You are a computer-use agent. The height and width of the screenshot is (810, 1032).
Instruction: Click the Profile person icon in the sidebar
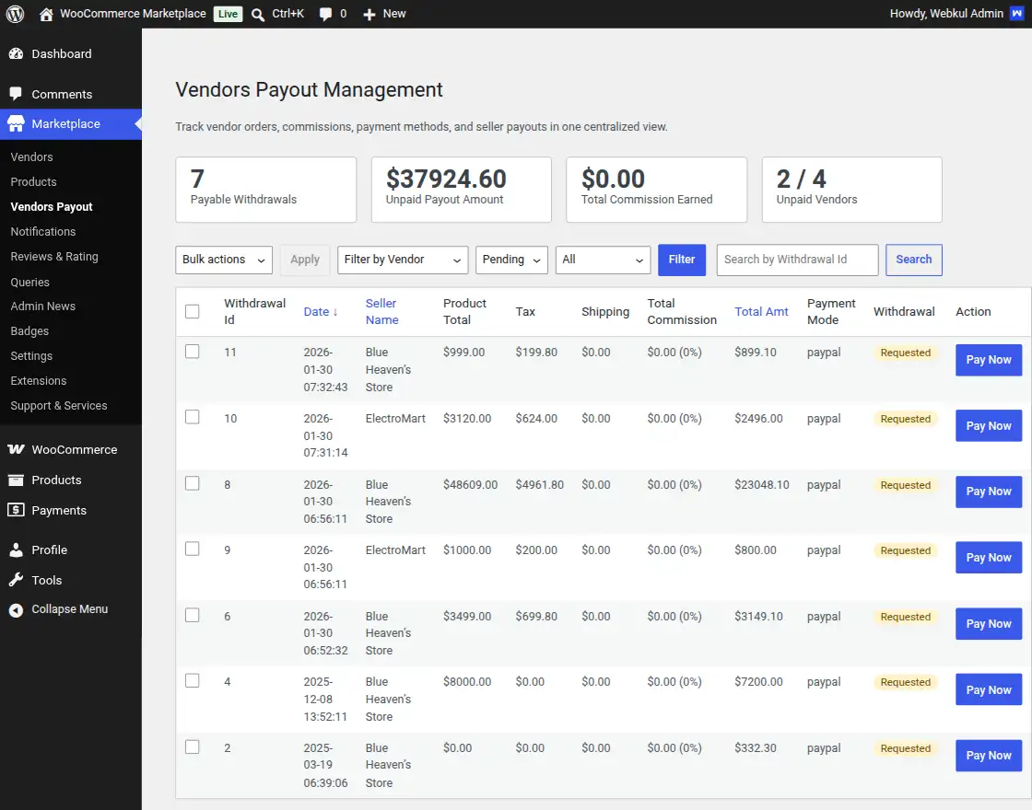pyautogui.click(x=17, y=550)
